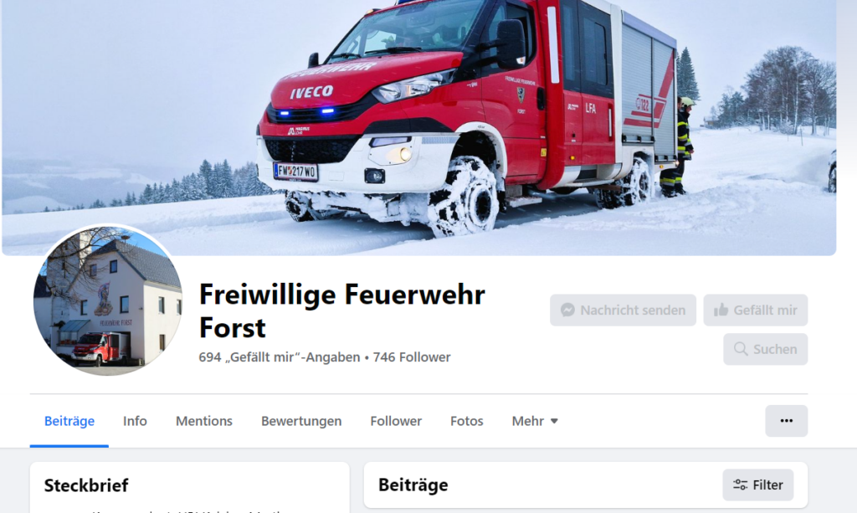Like the page with Gefällt mir

(x=756, y=310)
